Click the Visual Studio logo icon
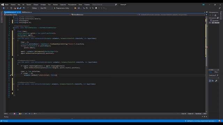This screenshot has height=125, width=223. point(2,5)
